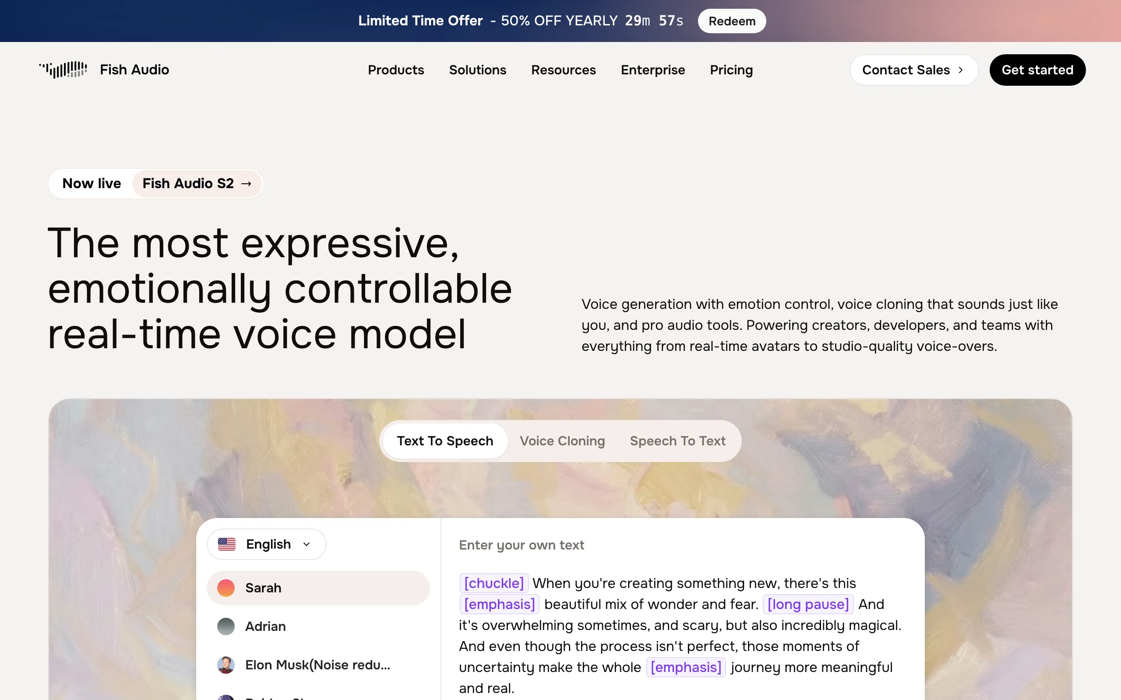This screenshot has width=1121, height=700.
Task: Click the Get started button
Action: (x=1037, y=70)
